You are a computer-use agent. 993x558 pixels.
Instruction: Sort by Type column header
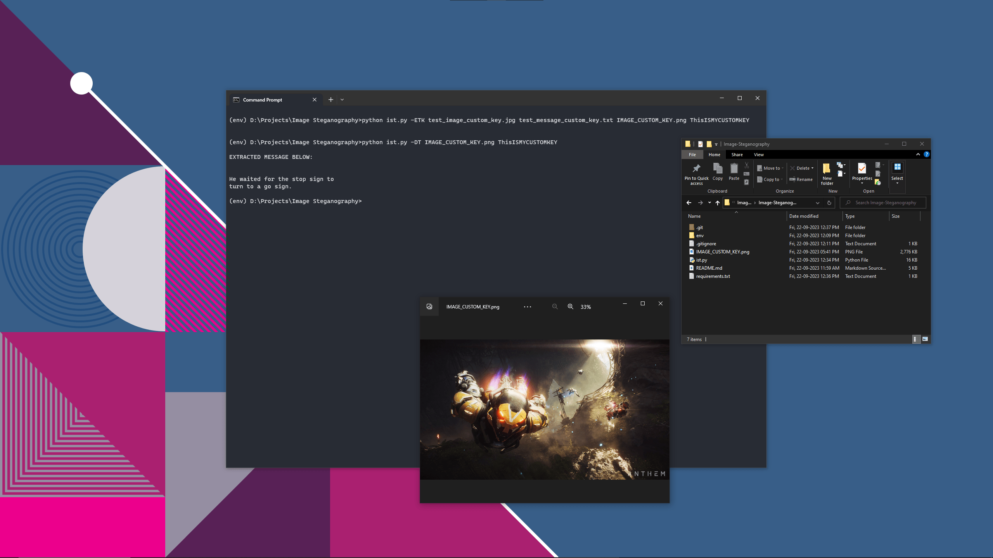tap(866, 216)
